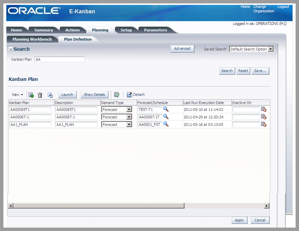Open forecast lookup for AA00087-1T row

(166, 117)
